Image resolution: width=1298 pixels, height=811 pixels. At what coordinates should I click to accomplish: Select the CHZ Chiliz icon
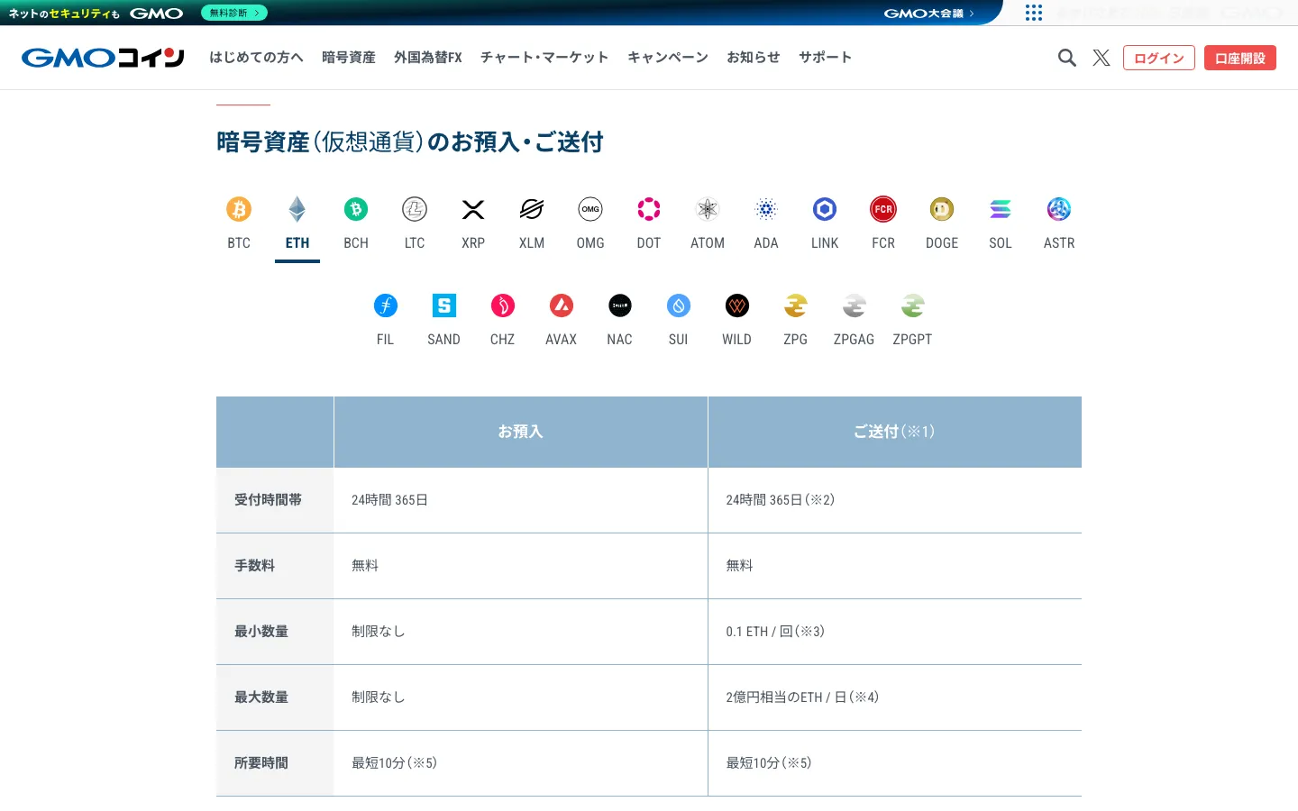[x=503, y=305]
